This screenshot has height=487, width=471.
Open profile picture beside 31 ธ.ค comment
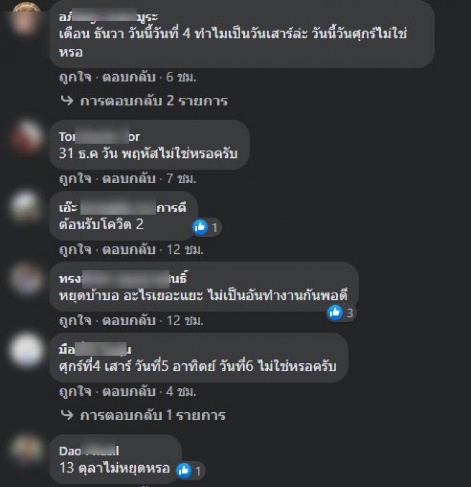26,137
